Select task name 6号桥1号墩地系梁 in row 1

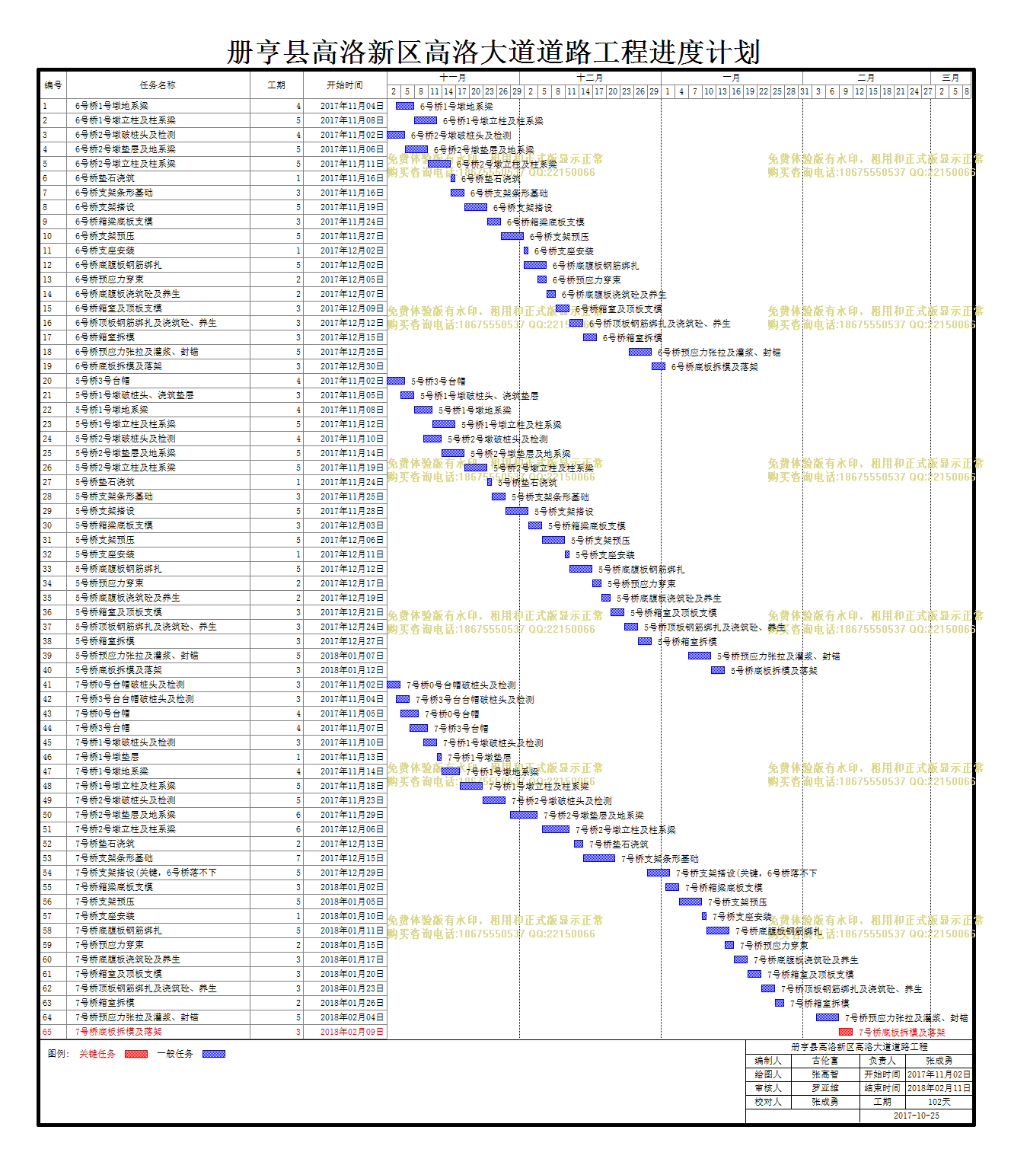(112, 106)
